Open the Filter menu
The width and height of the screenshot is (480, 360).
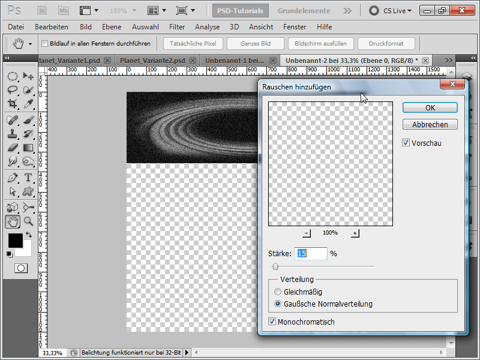tap(177, 27)
